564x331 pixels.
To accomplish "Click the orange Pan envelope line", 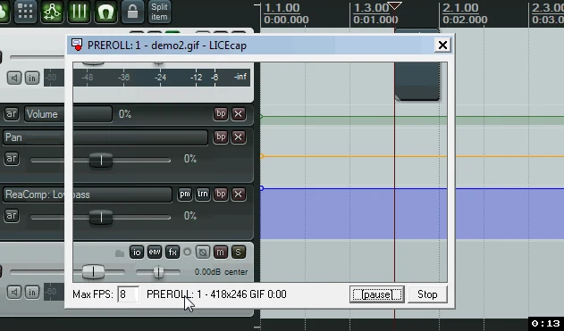I will pyautogui.click(x=412, y=156).
